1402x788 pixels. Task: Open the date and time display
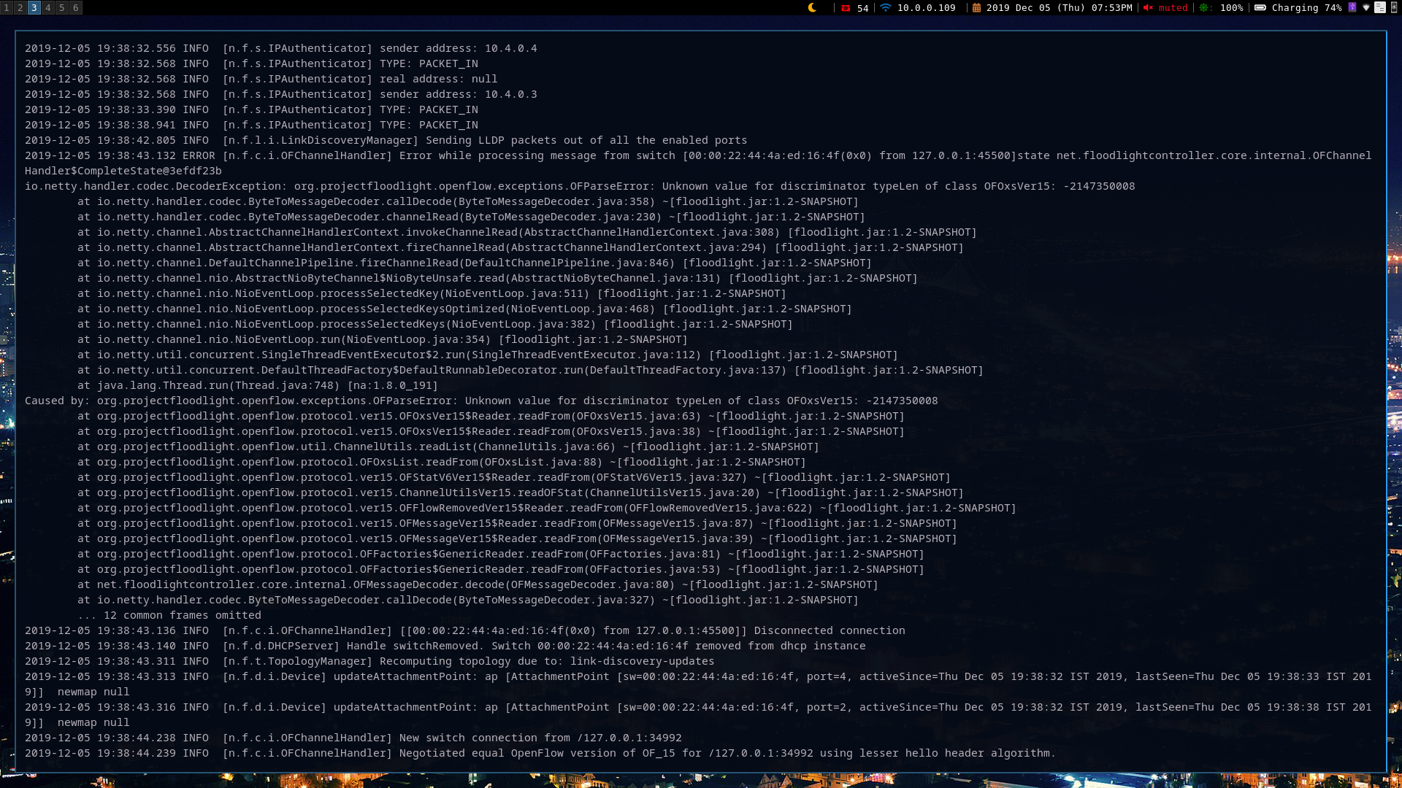coord(1059,8)
